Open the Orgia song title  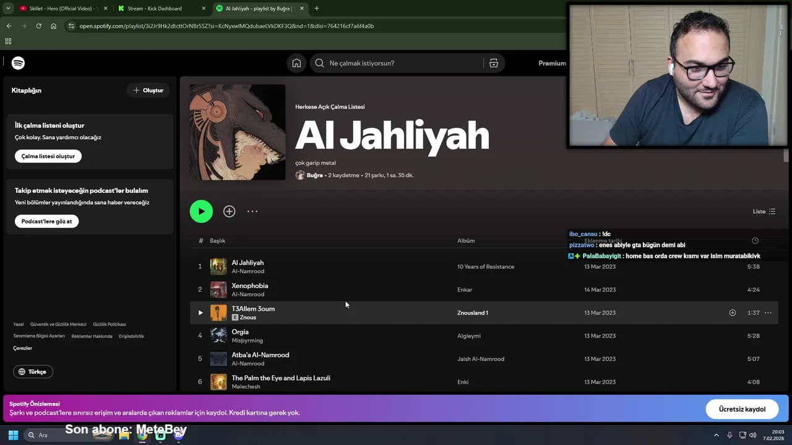coord(240,332)
